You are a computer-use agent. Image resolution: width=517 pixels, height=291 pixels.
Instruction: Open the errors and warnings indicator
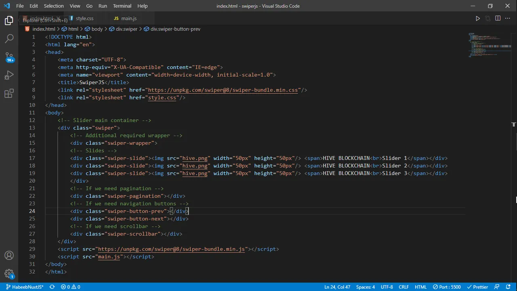pyautogui.click(x=70, y=287)
